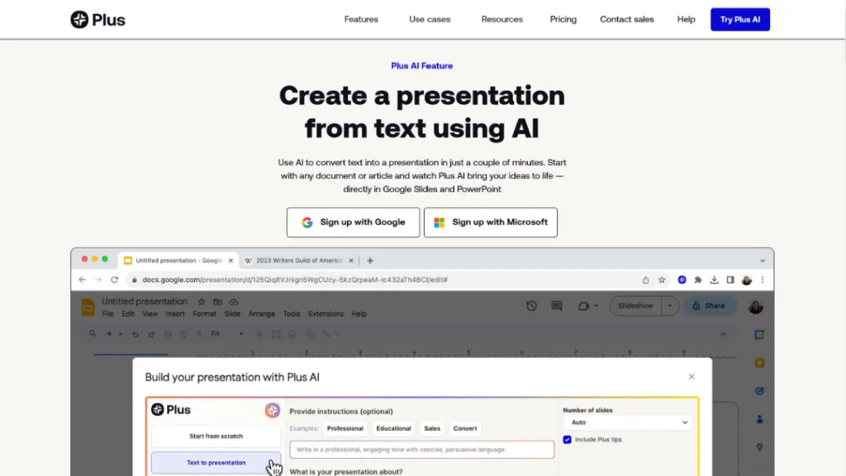Close the Build your presentation dialog

point(692,377)
